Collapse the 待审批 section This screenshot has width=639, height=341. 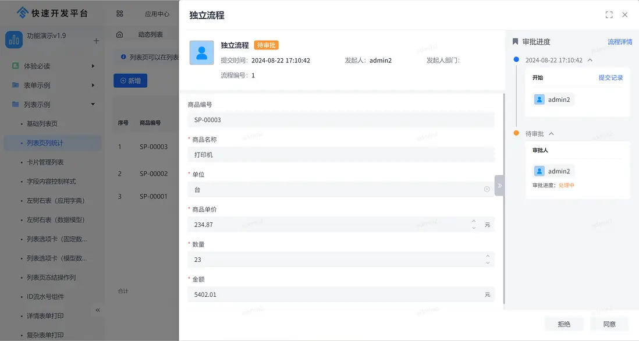(x=552, y=133)
